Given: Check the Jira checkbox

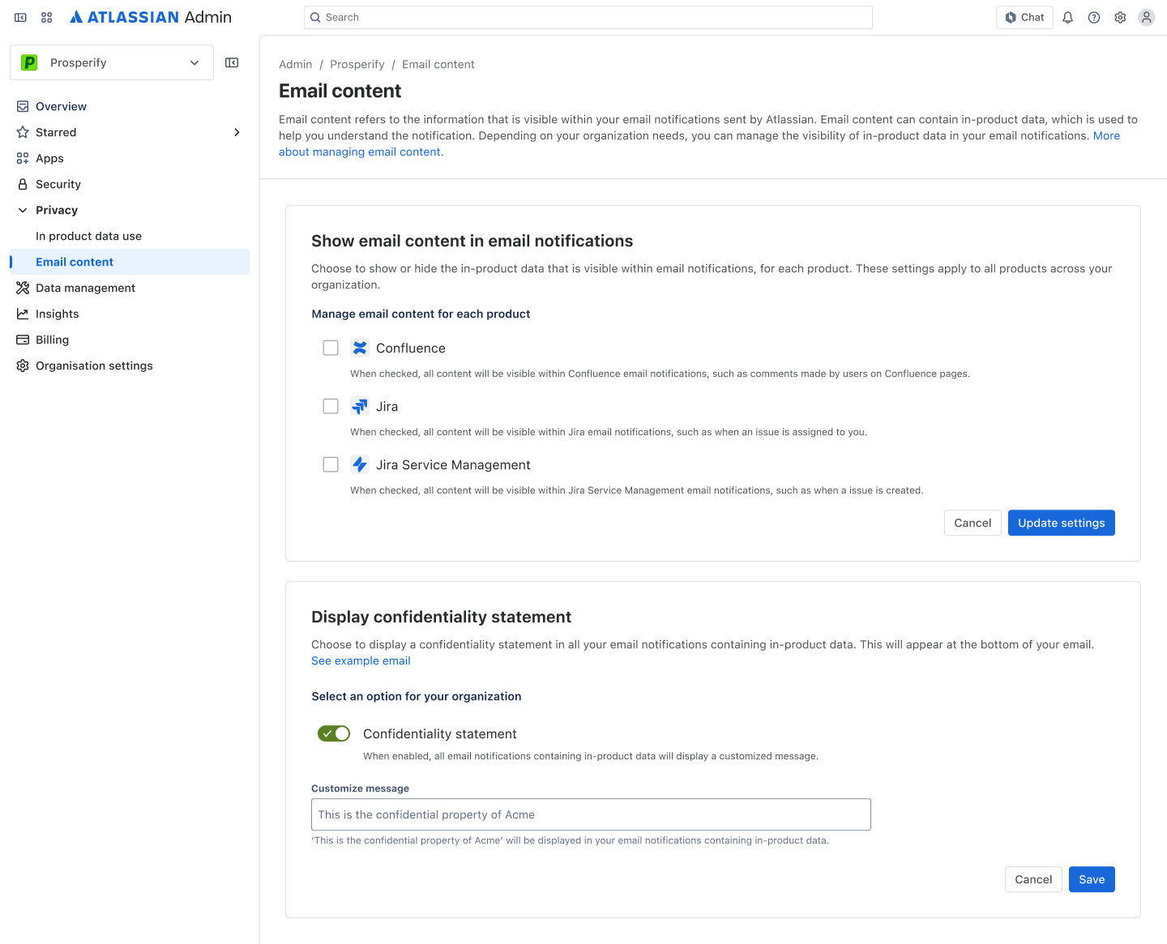Looking at the screenshot, I should point(331,406).
